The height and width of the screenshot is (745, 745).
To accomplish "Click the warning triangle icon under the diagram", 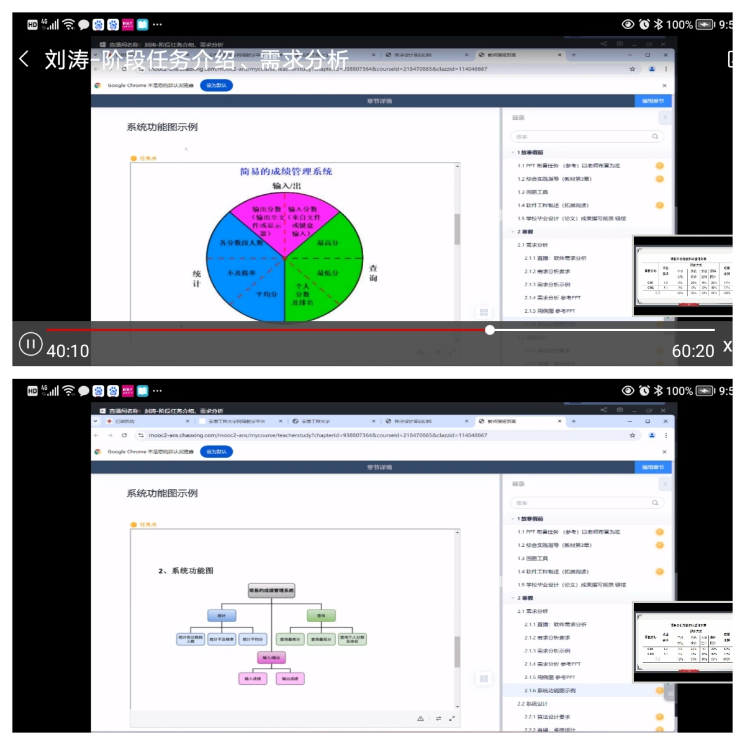I will click(x=420, y=718).
